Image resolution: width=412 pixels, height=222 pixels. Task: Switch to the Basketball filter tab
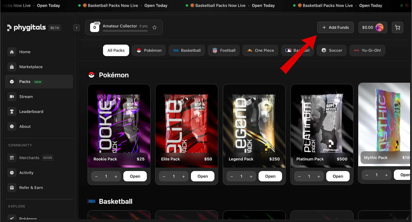pyautogui.click(x=187, y=50)
